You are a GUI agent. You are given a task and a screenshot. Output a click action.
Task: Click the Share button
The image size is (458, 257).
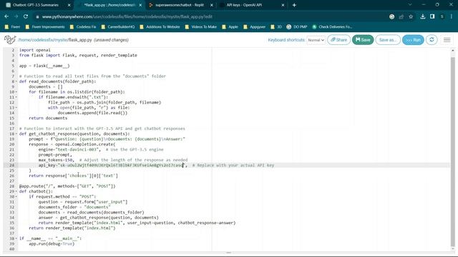coord(338,40)
